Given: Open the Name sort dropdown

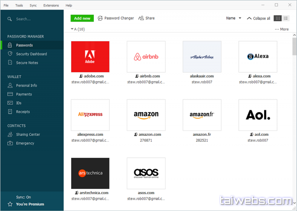Looking at the screenshot, I should [x=234, y=18].
